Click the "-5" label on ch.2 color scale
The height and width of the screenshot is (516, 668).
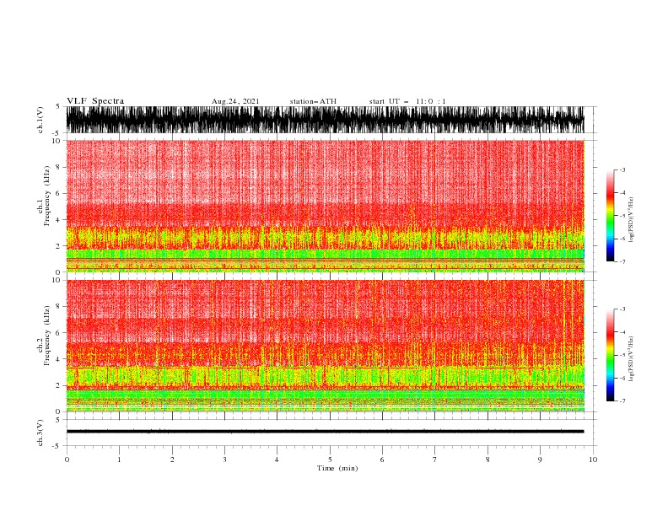622,356
